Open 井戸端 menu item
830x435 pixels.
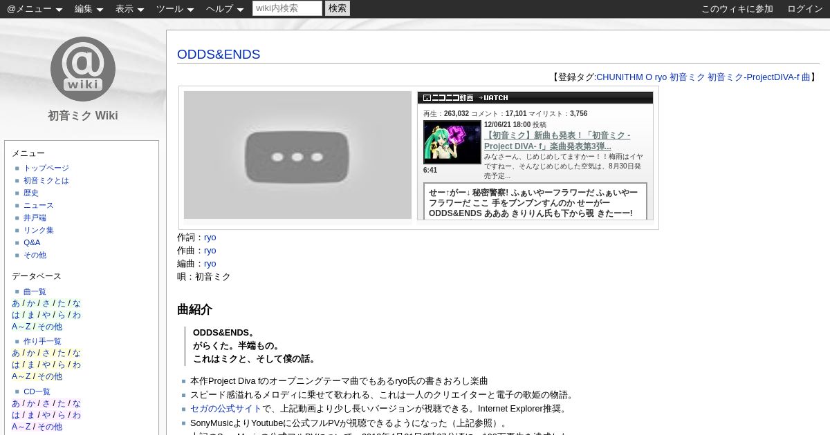click(x=35, y=217)
